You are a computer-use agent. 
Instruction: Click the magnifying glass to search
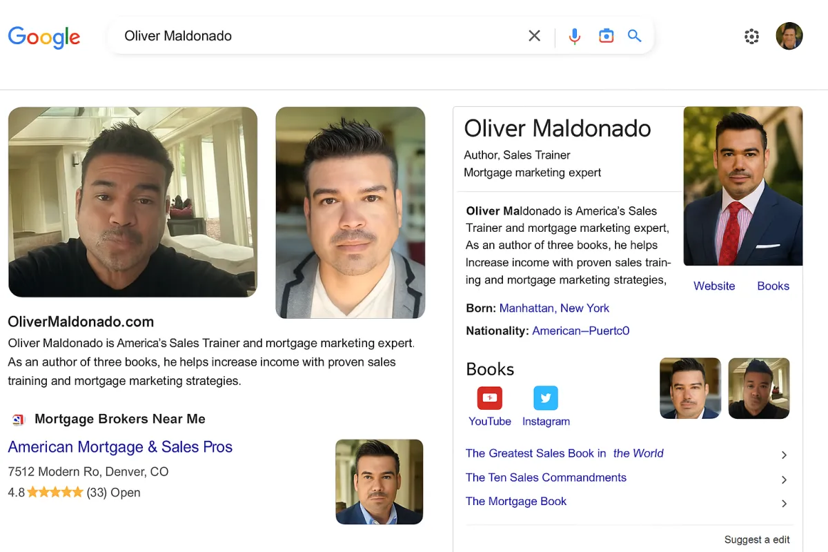634,36
